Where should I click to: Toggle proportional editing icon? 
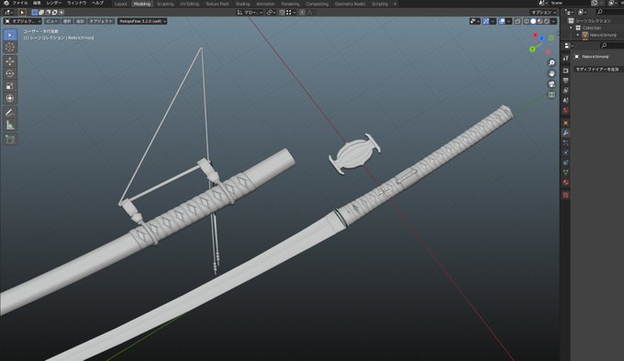tap(302, 12)
